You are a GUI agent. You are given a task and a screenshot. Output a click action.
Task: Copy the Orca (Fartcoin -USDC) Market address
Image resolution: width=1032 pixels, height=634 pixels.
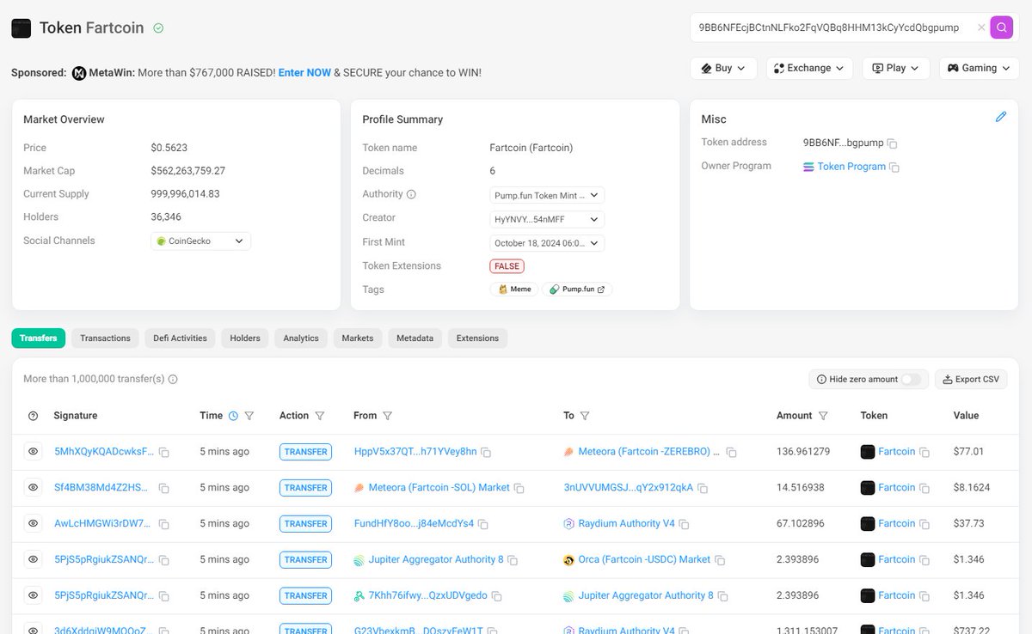click(720, 560)
